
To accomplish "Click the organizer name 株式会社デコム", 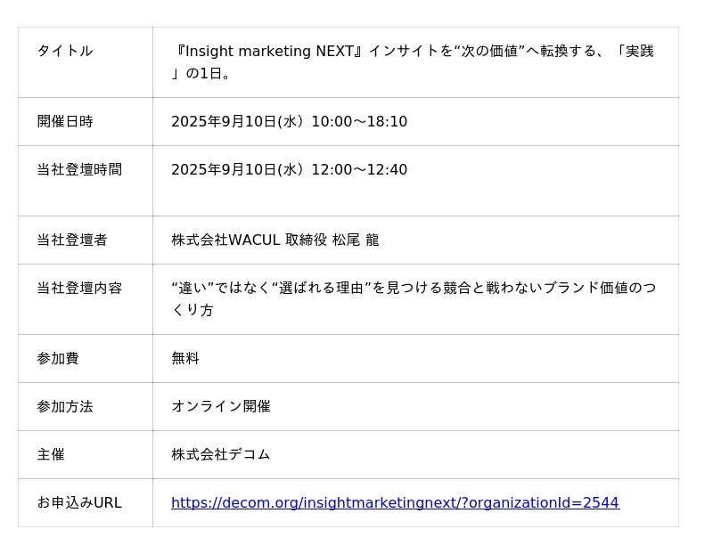I will tap(221, 455).
